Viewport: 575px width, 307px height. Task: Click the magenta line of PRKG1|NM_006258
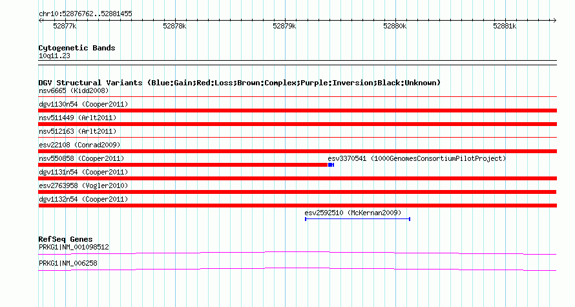click(x=297, y=270)
